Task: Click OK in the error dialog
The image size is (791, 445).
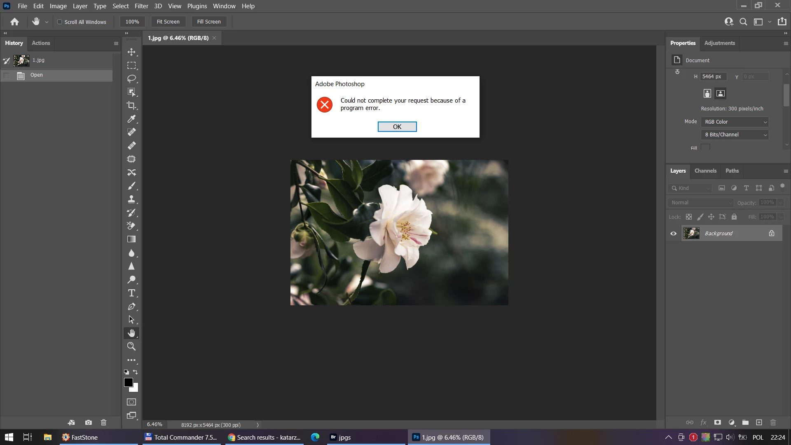Action: tap(397, 127)
